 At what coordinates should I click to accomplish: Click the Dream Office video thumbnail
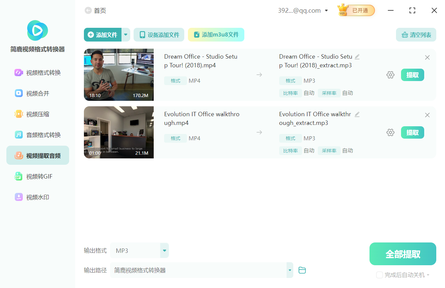pyautogui.click(x=119, y=75)
